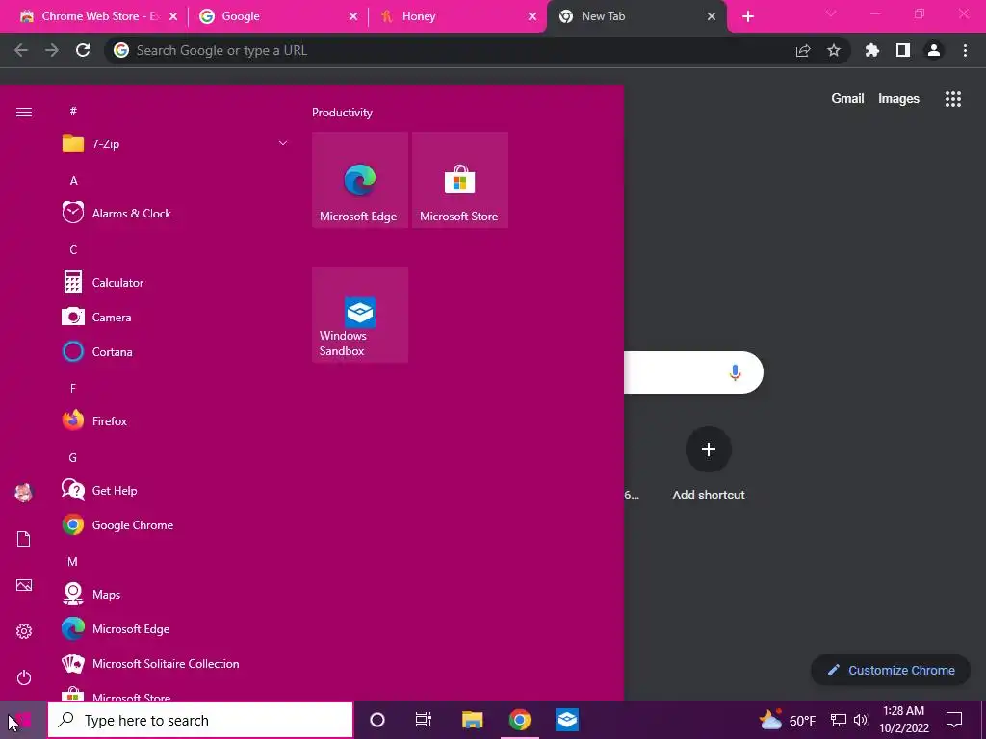
Task: Click the Windows Sandbox taskbar icon
Action: click(x=566, y=720)
